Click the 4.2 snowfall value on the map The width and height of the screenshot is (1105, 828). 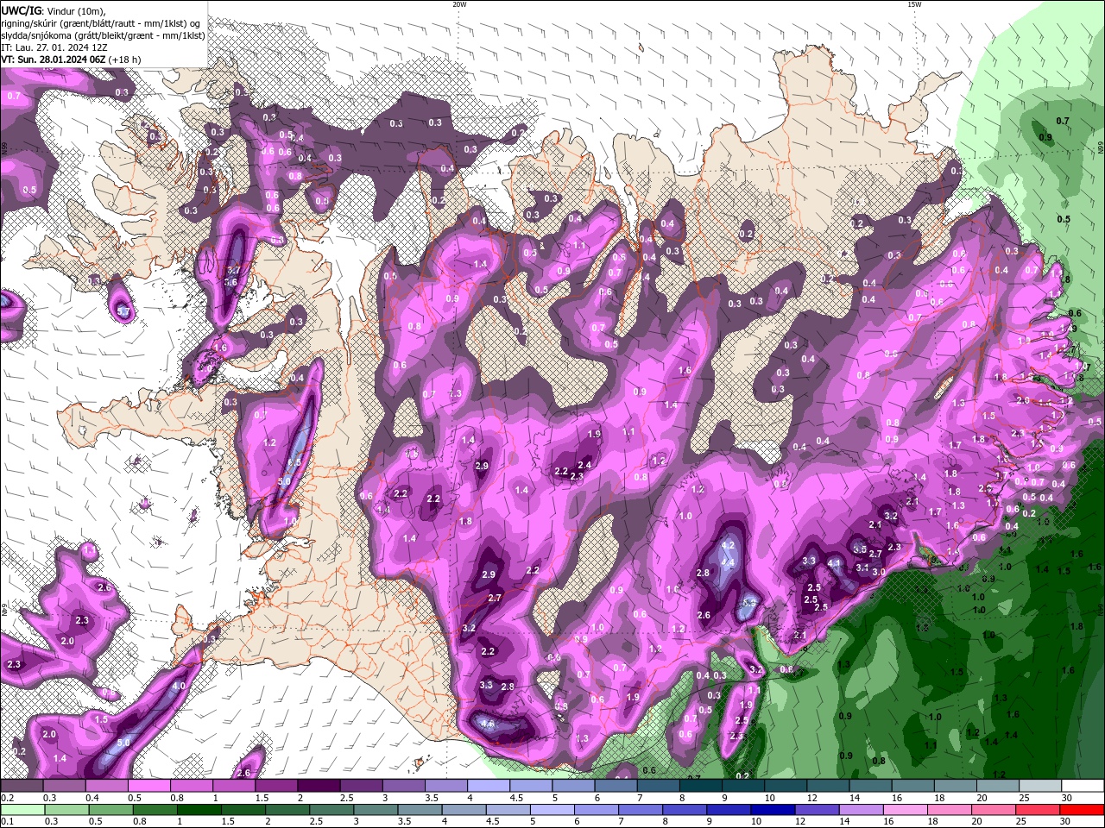(x=728, y=545)
